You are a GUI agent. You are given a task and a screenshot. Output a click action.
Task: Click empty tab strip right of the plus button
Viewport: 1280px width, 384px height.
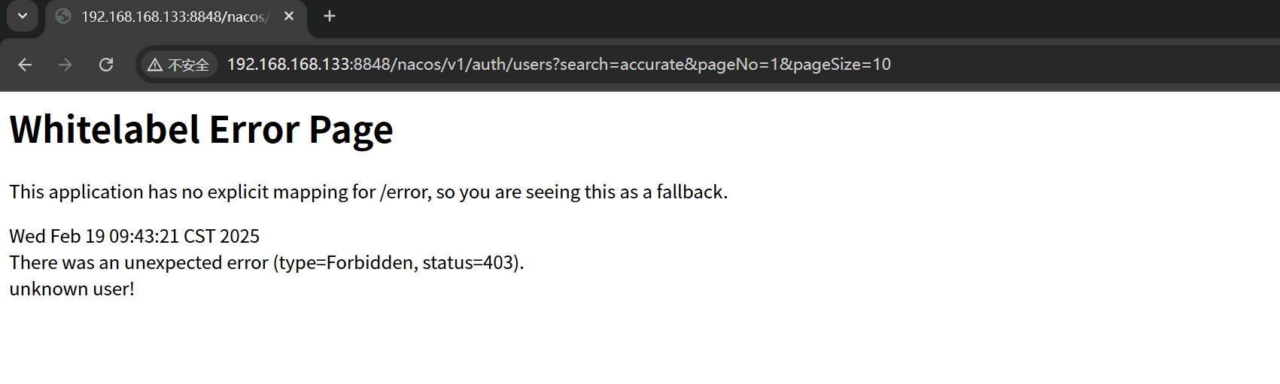tap(752, 17)
